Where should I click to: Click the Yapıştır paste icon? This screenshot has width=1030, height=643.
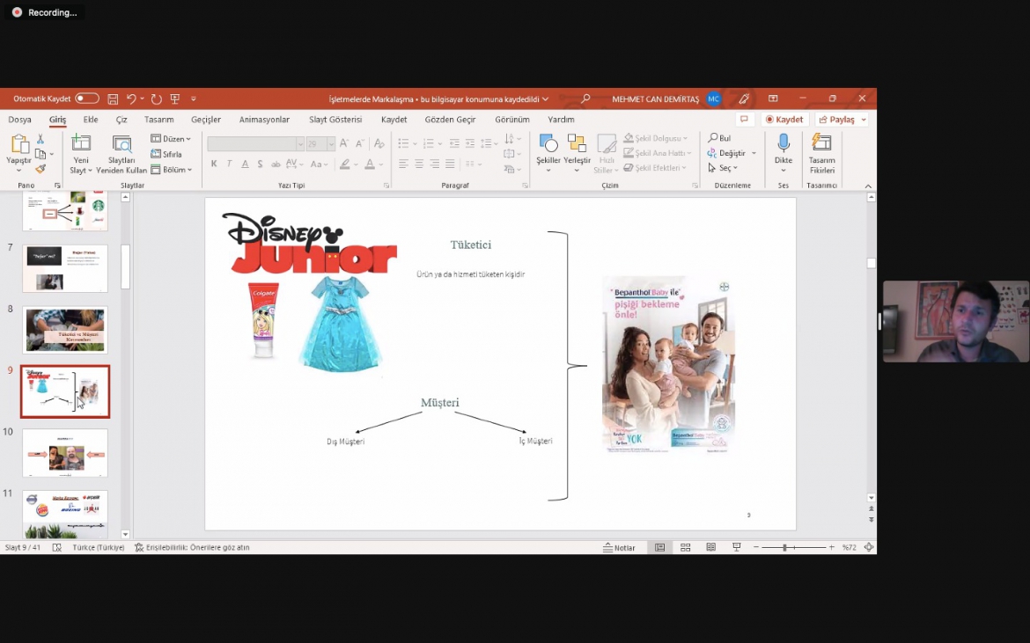pos(18,143)
